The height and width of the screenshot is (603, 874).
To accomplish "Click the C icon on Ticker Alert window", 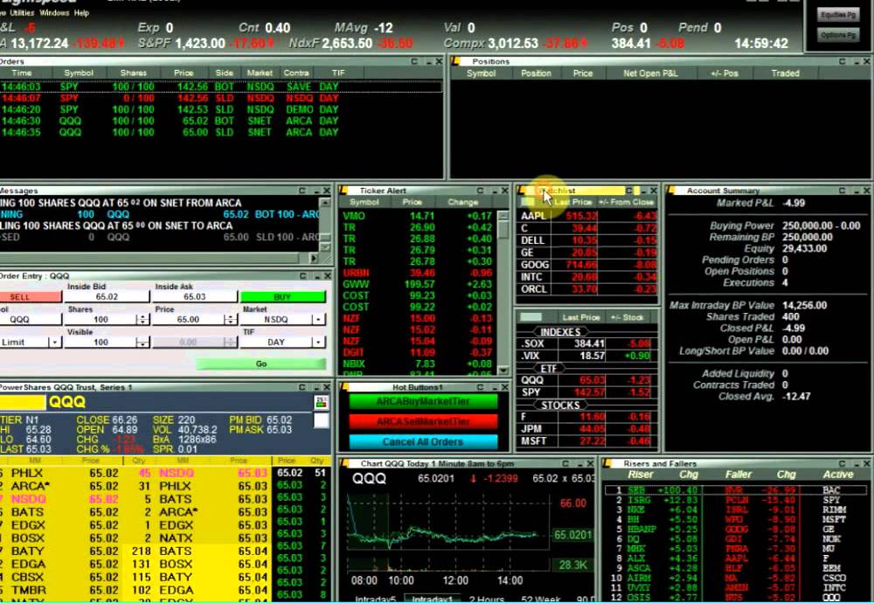I will pos(480,191).
